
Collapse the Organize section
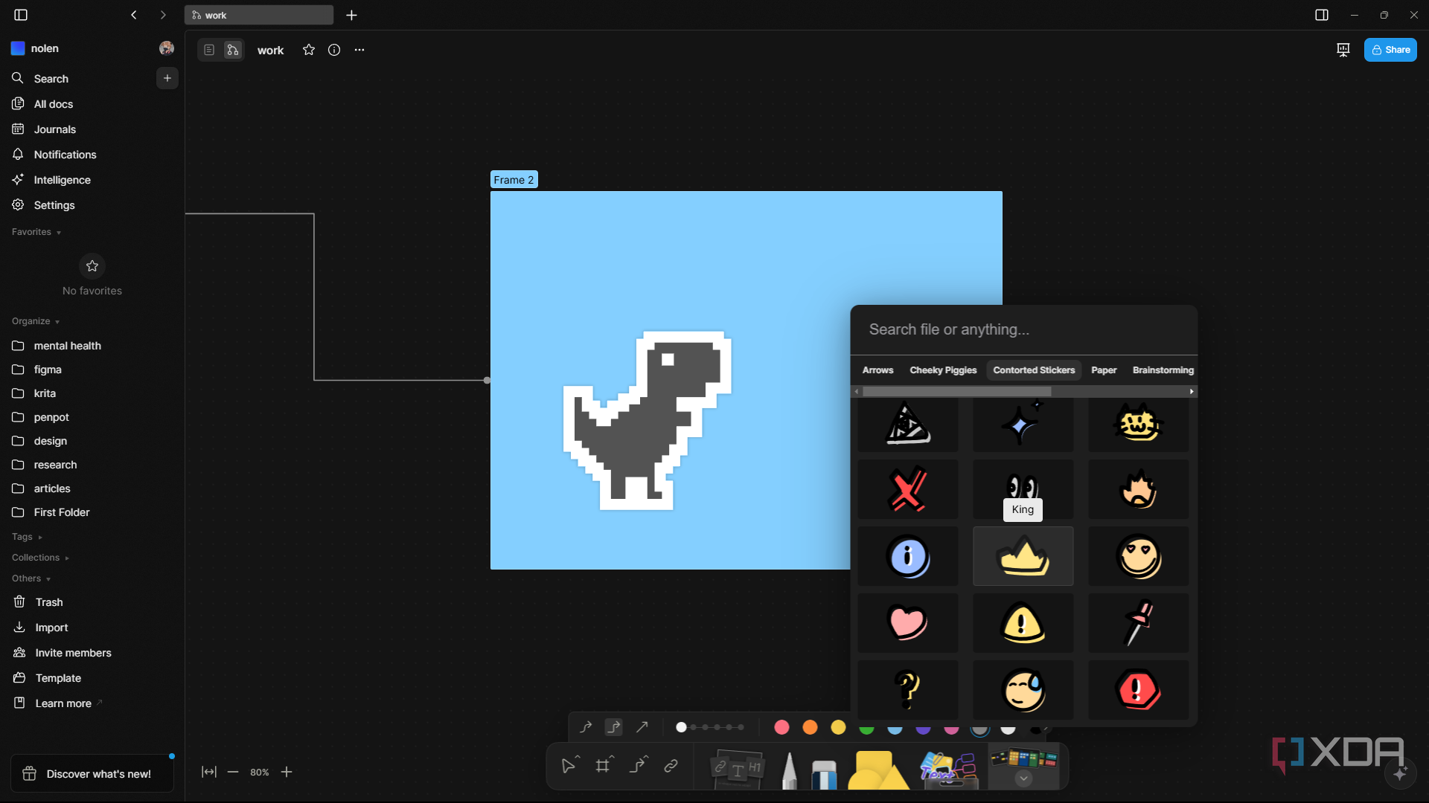[x=36, y=321]
